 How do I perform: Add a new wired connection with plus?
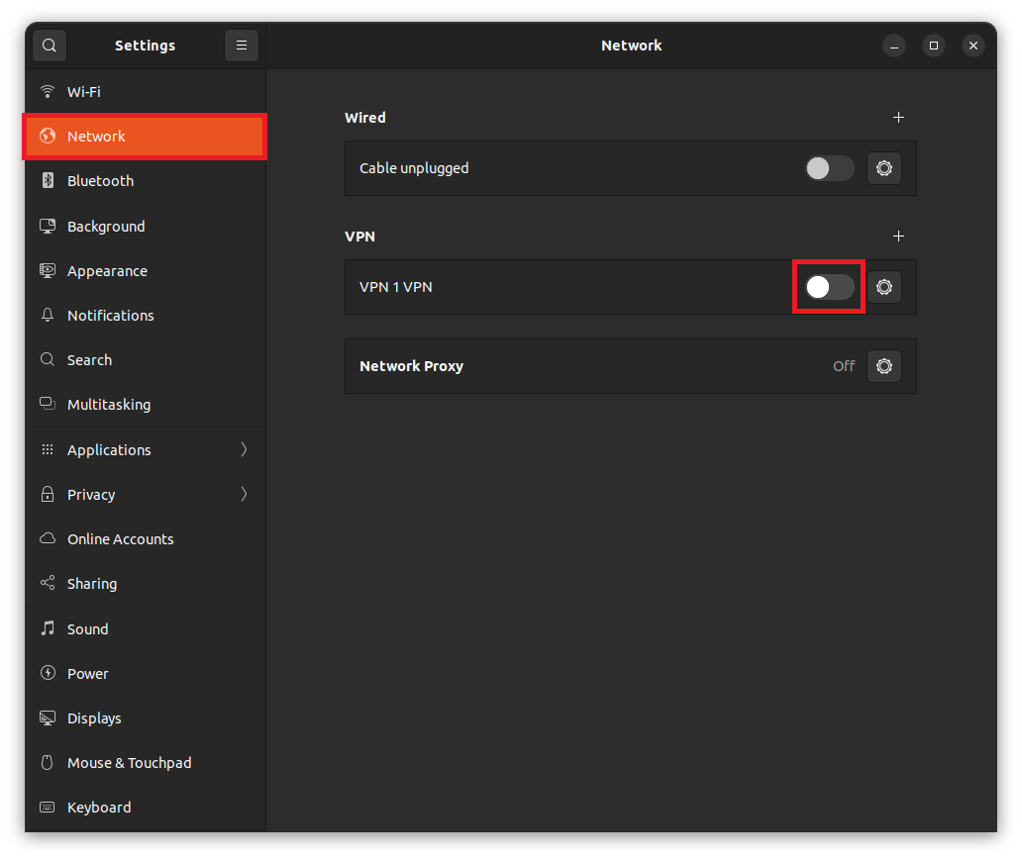pos(898,118)
